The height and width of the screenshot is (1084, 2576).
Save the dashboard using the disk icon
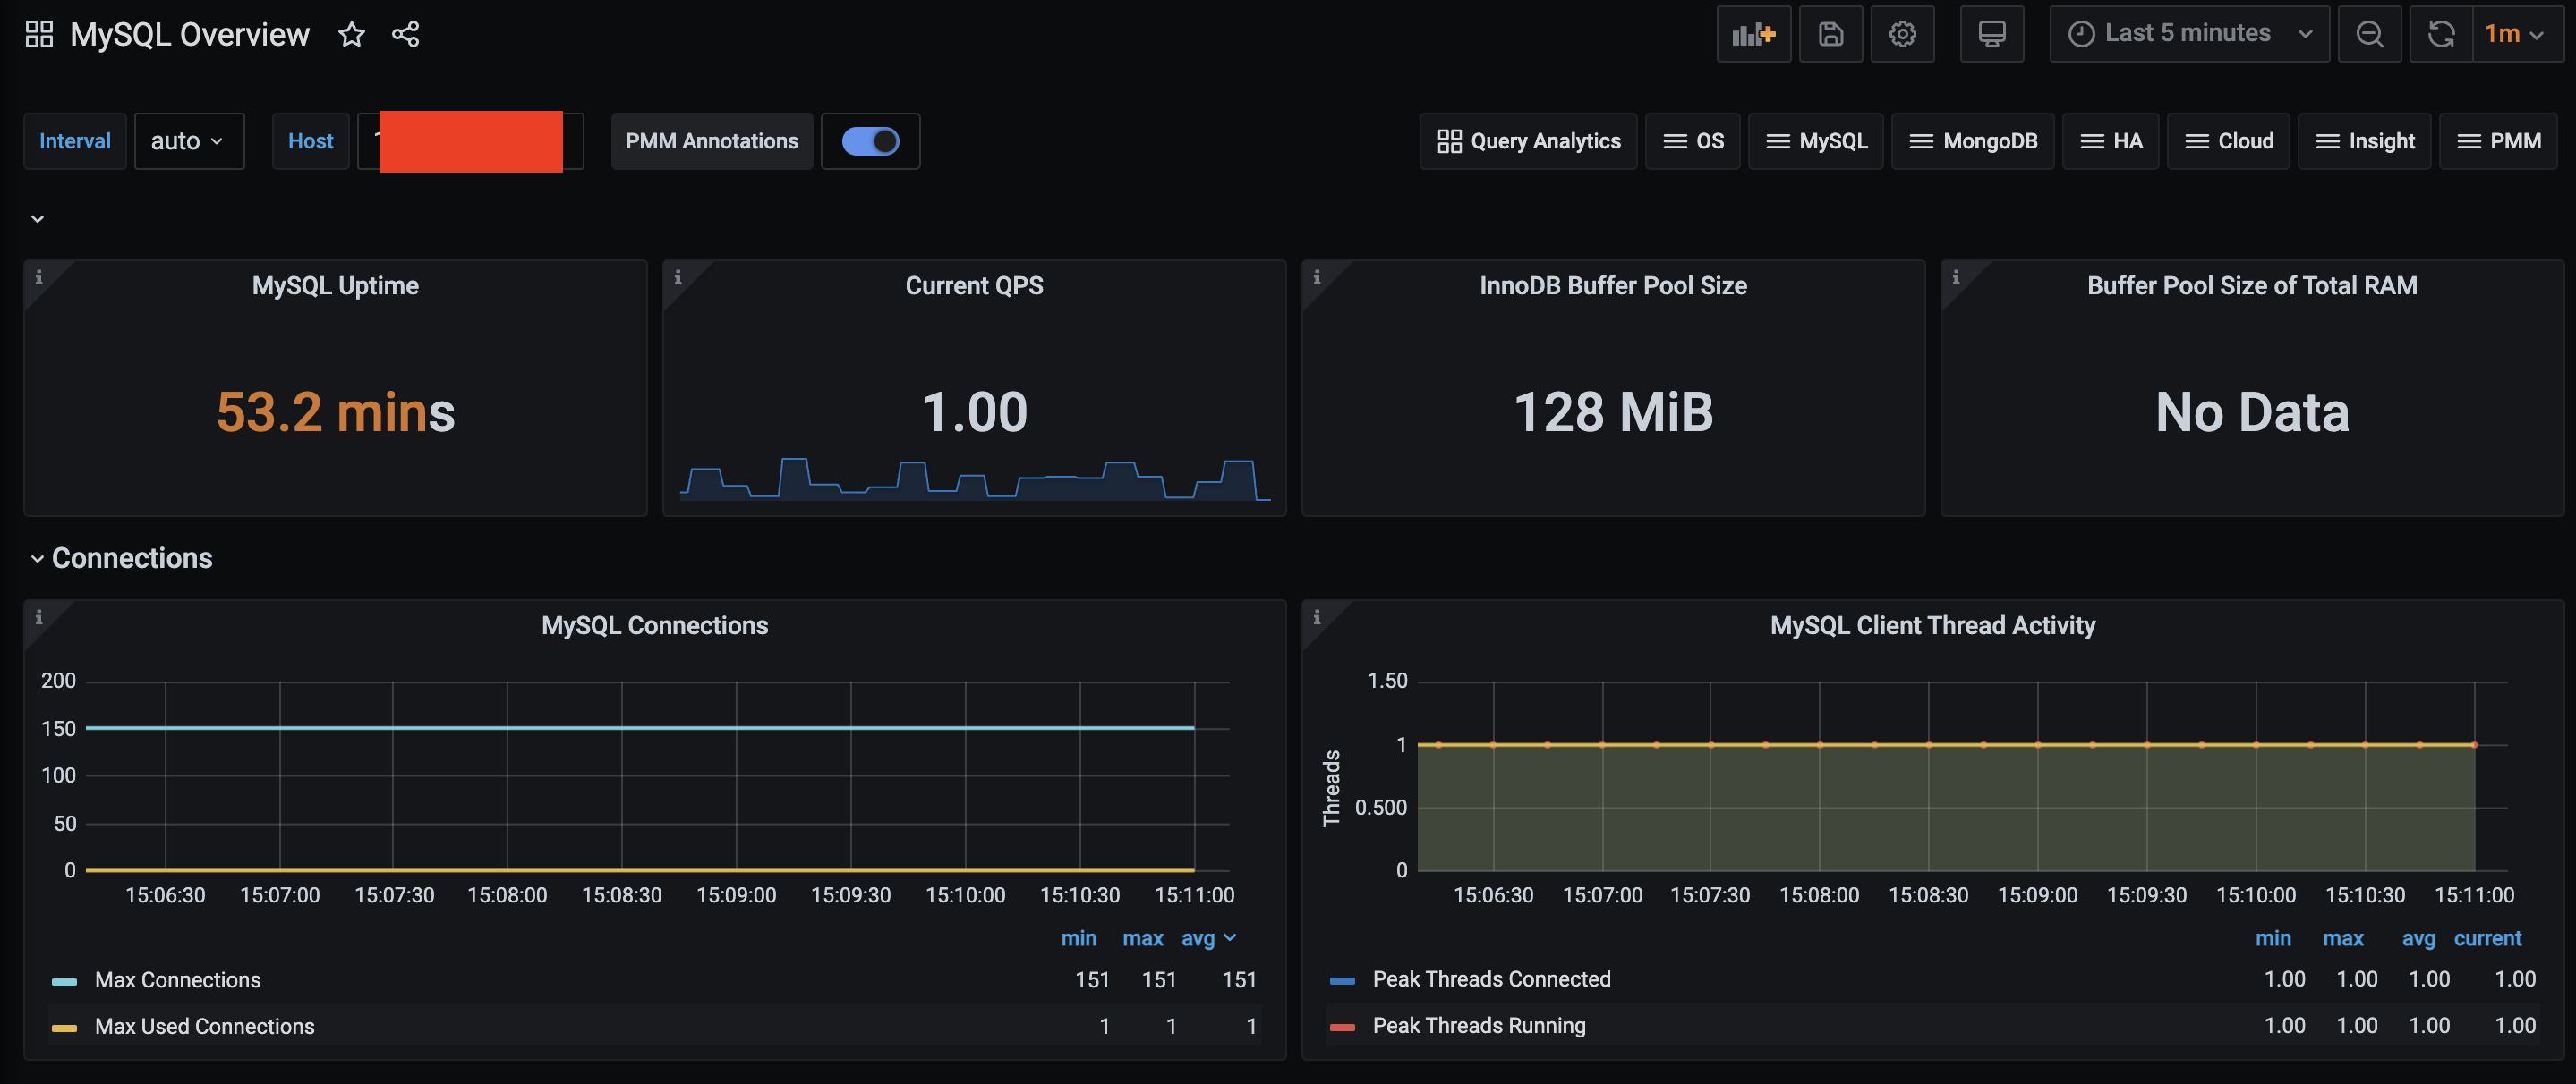[1830, 35]
